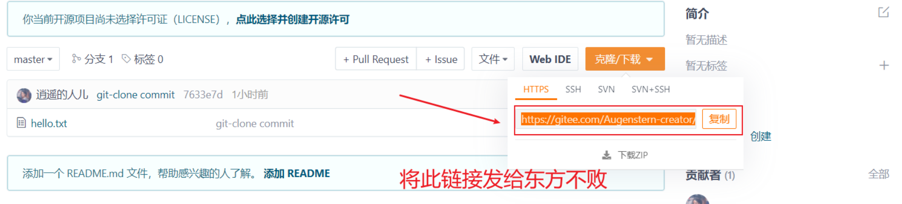Open the master branch dropdown
The image size is (902, 204).
(x=33, y=59)
